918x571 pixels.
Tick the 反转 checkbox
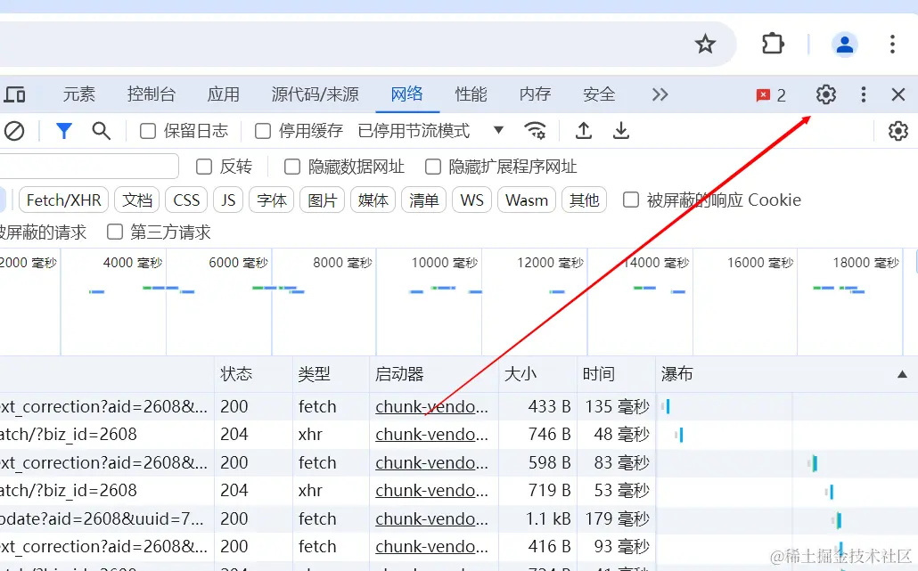point(204,167)
